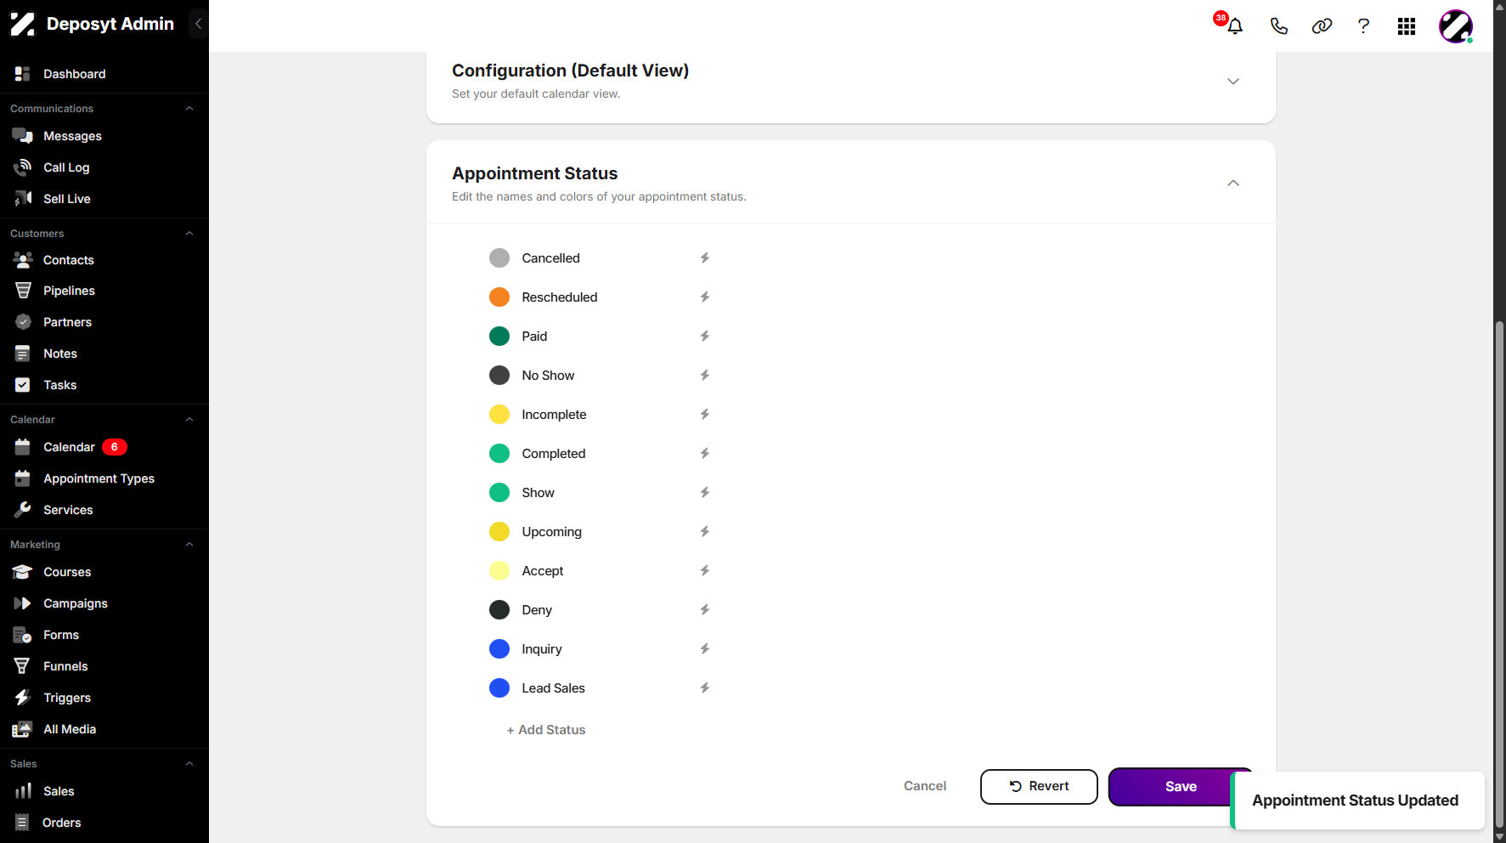This screenshot has width=1506, height=843.
Task: Click trigger bolt icon for Rescheduled
Action: [x=704, y=297]
